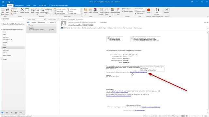Image resolution: width=209 pixels, height=117 pixels.
Task: Expand the Chad_Kempt@fastcomputers account
Action: tap(2, 24)
